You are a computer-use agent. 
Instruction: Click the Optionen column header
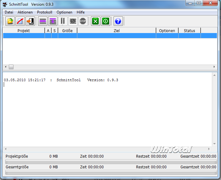click(x=167, y=31)
